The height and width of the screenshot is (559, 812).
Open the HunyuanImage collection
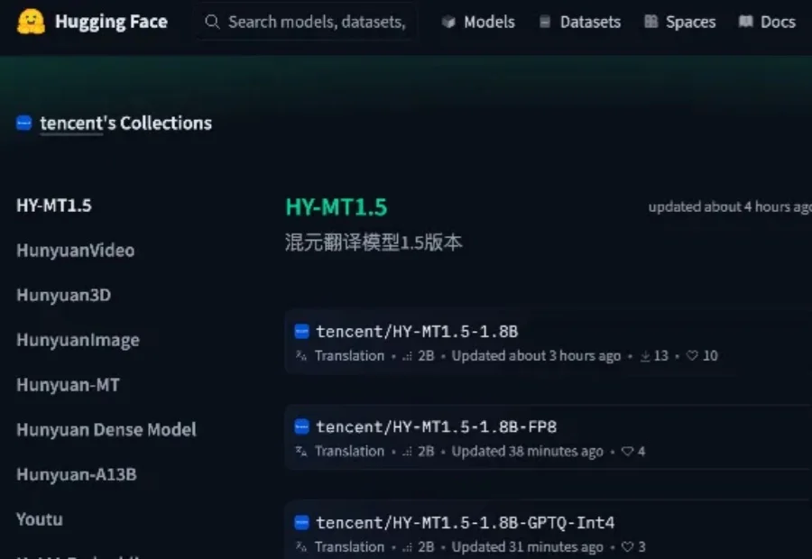77,340
